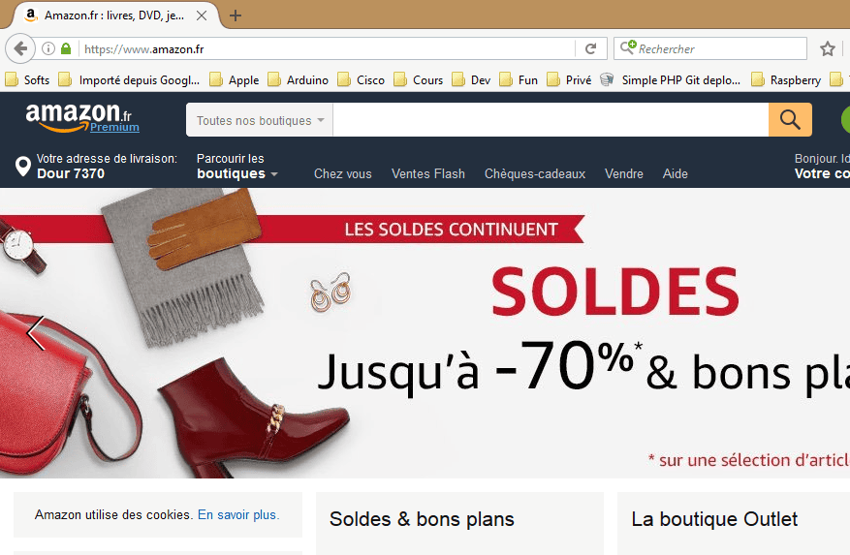
Task: Click the delivery address location pin icon
Action: pyautogui.click(x=23, y=167)
